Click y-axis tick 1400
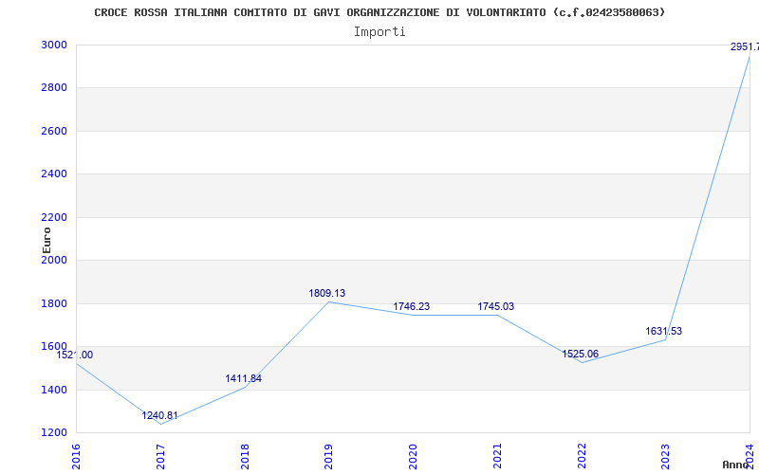The image size is (759, 474). click(54, 390)
